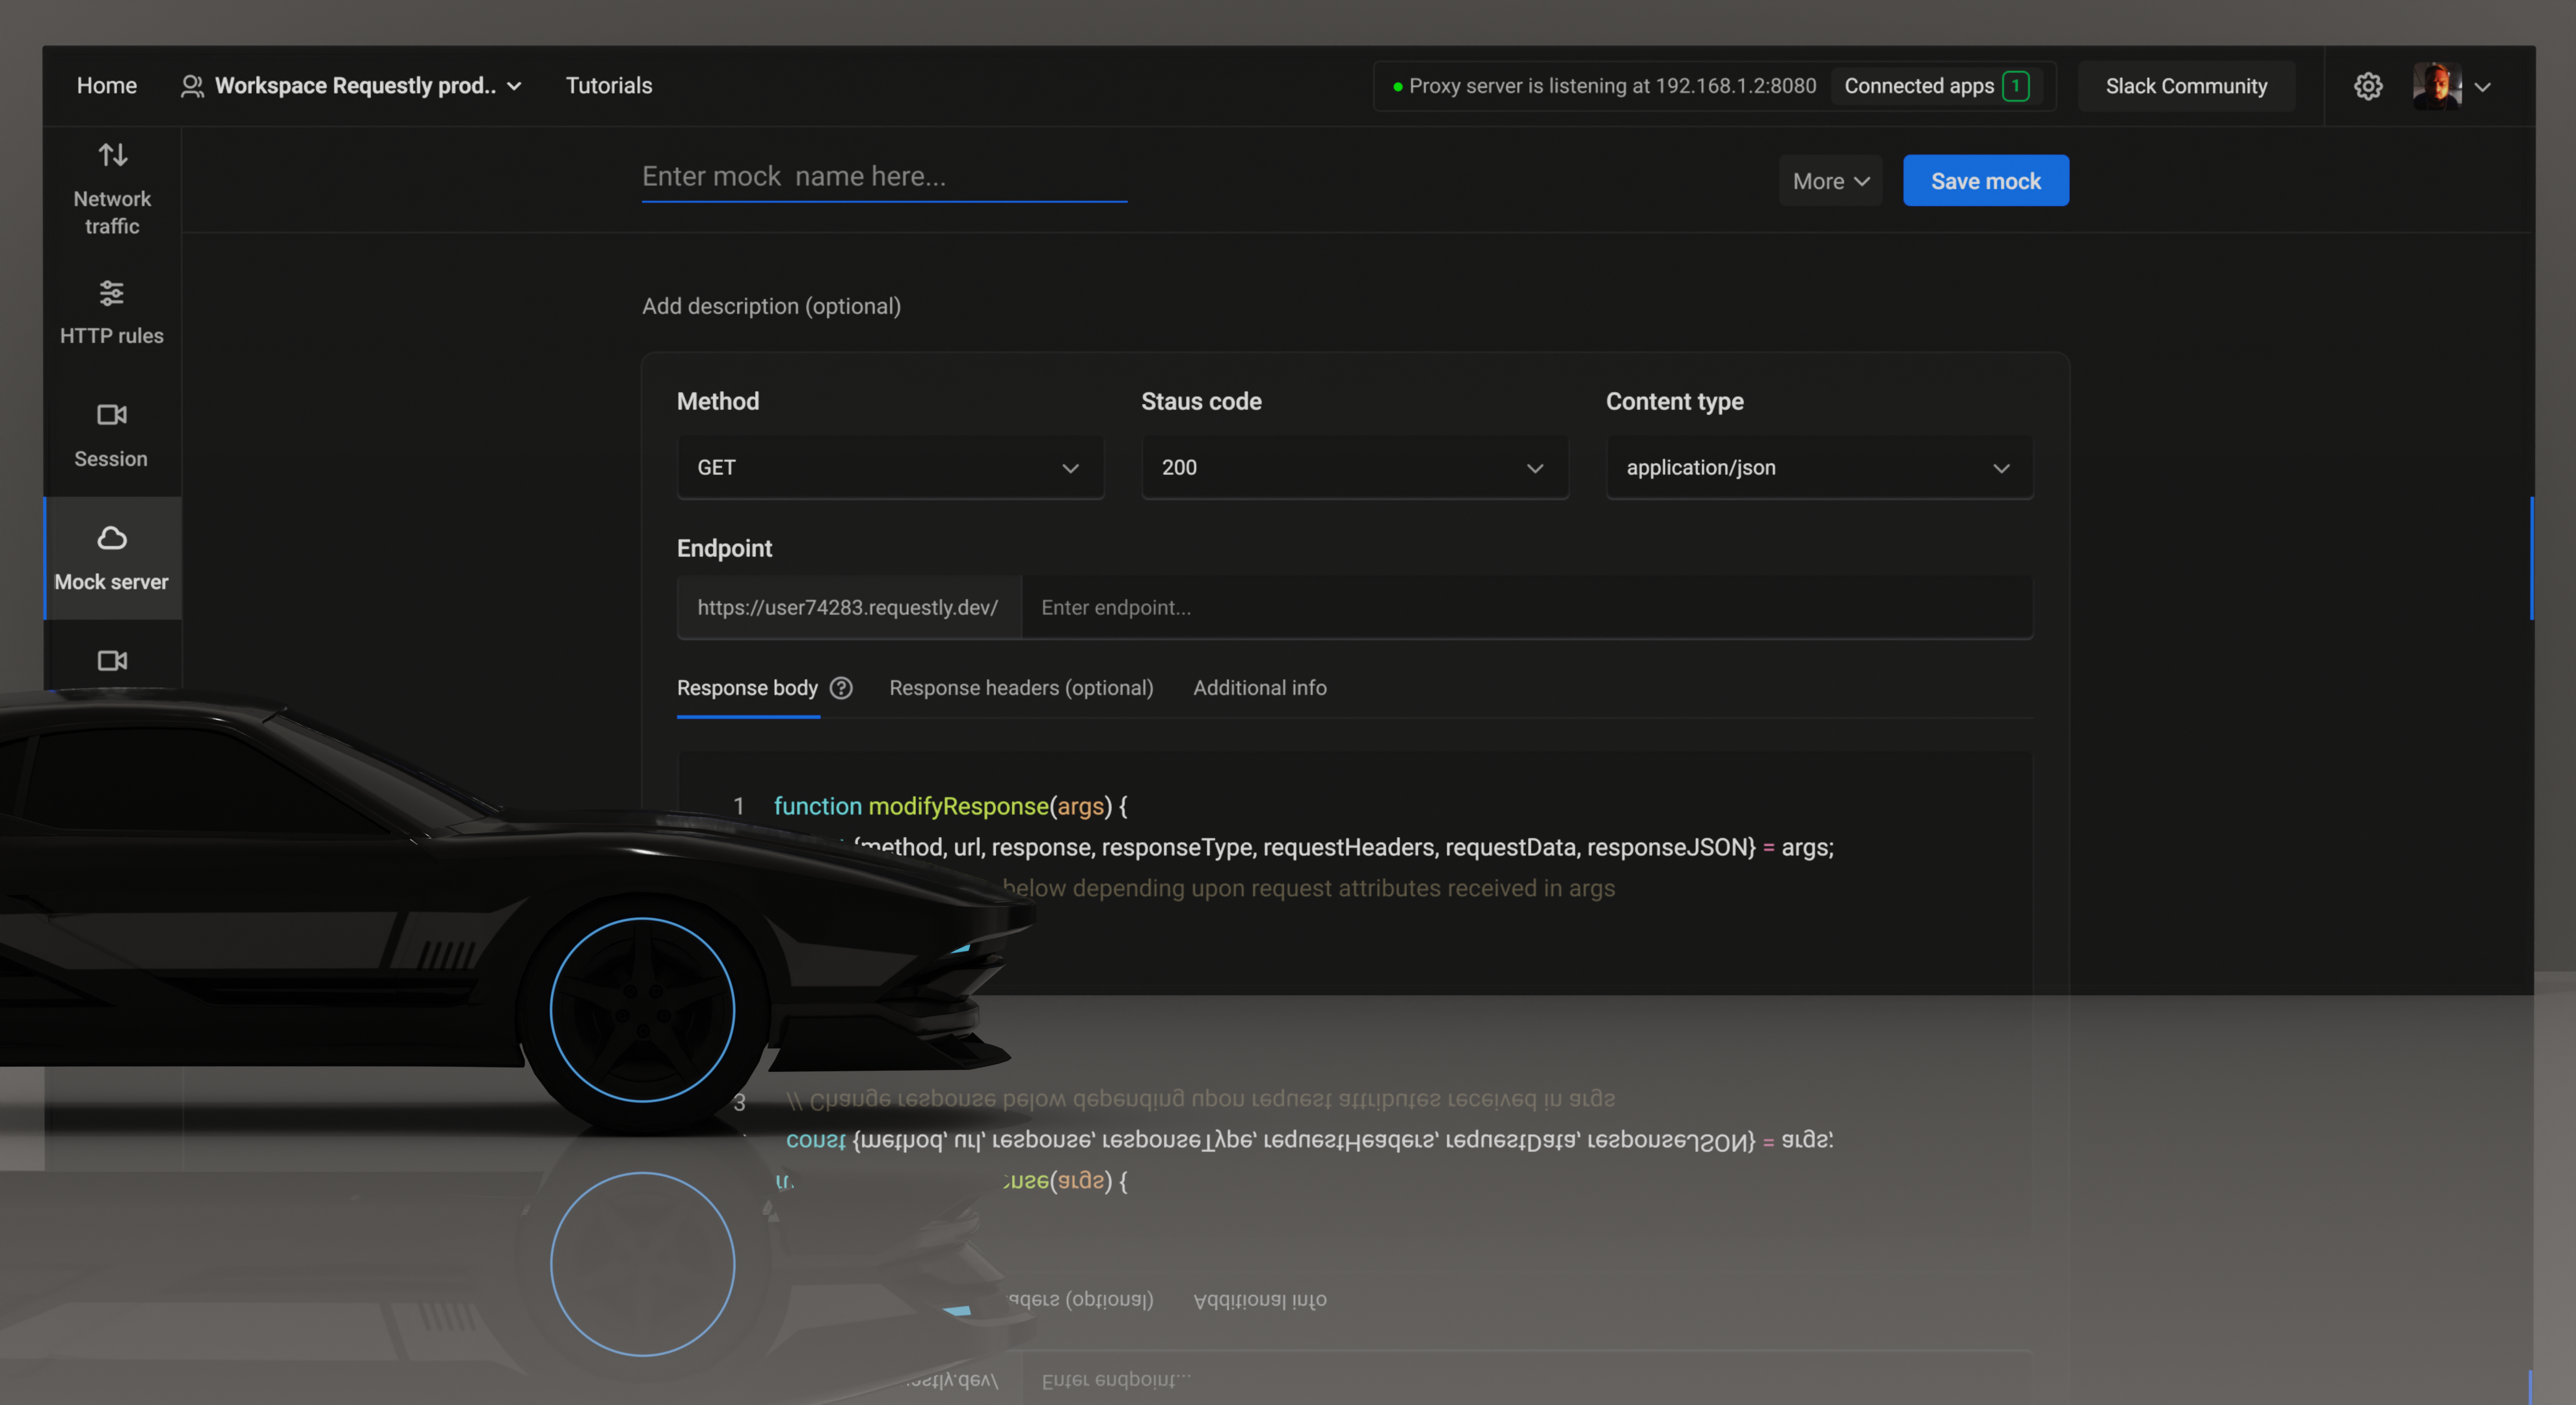This screenshot has width=2576, height=1405.
Task: Switch to the Additional info tab
Action: [x=1259, y=688]
